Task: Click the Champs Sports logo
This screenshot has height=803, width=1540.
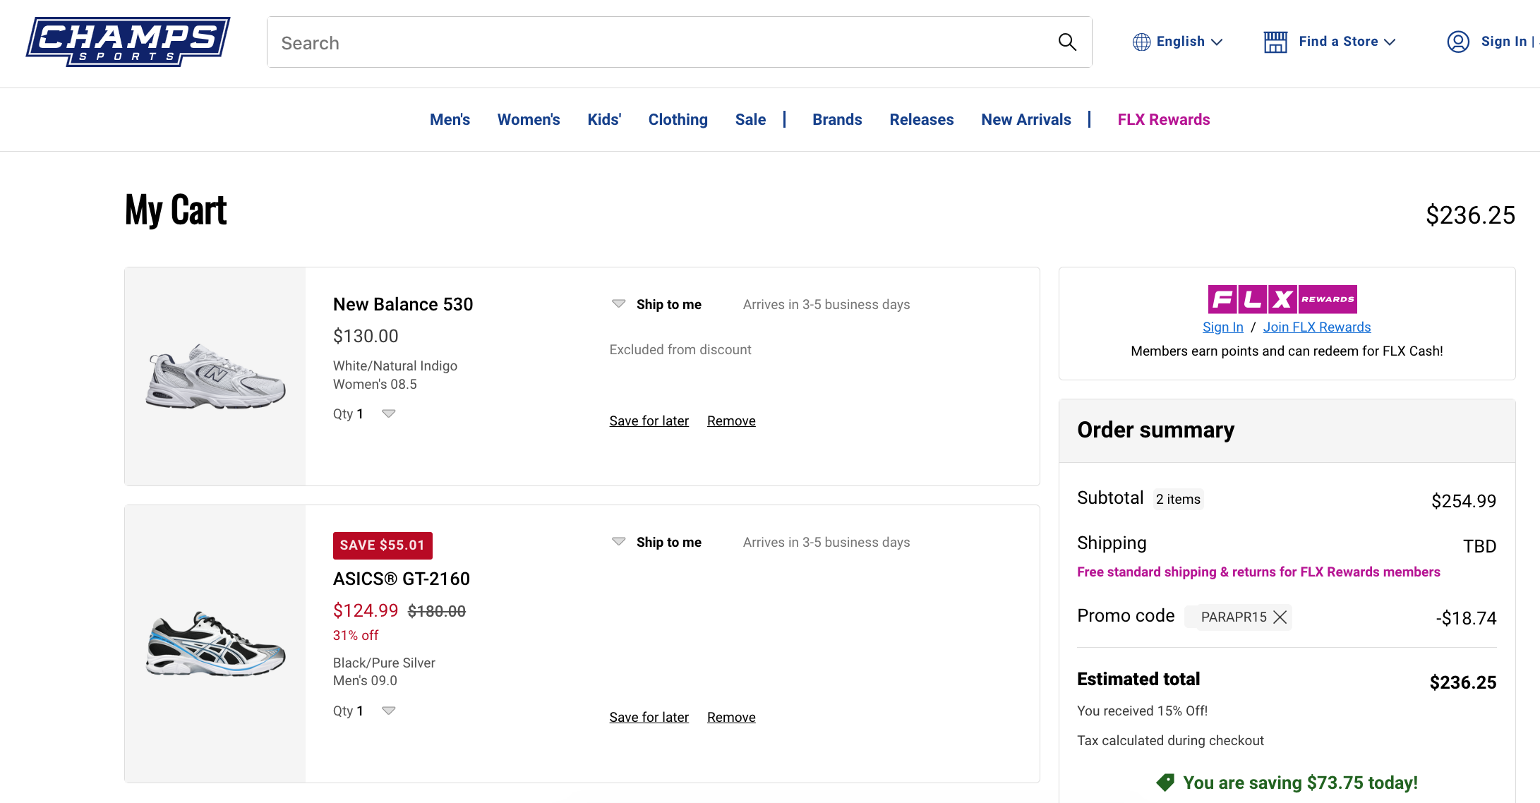Action: click(x=128, y=42)
